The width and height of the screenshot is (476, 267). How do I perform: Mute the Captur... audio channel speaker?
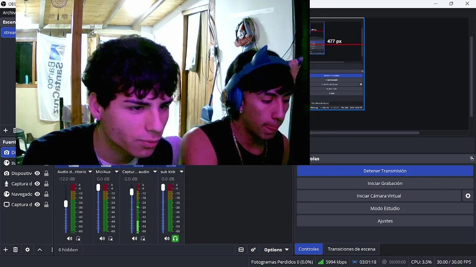134,238
